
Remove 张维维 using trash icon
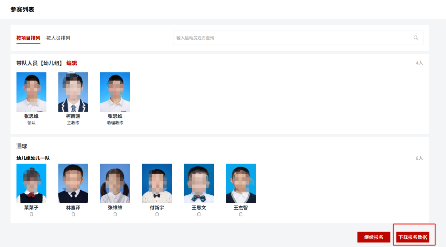click(115, 214)
